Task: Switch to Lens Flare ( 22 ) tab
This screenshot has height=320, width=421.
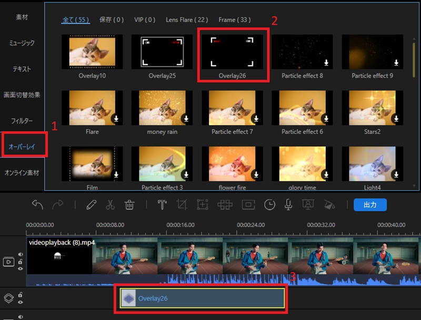Action: click(187, 20)
